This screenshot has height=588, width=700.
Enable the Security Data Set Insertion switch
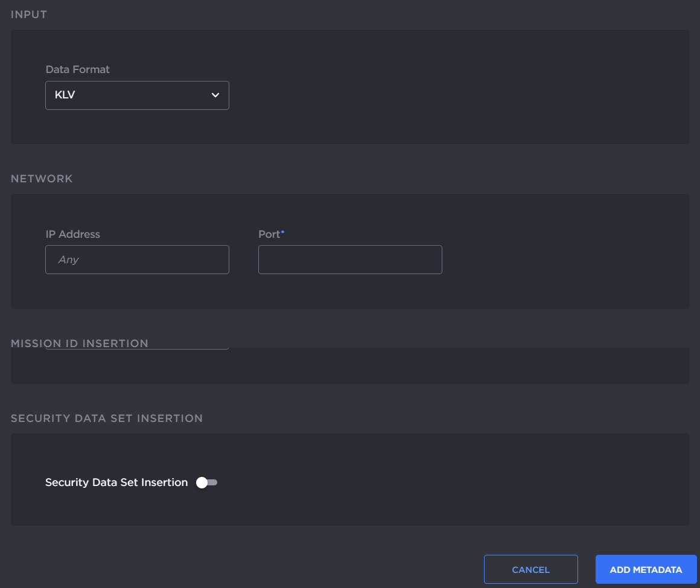pyautogui.click(x=206, y=482)
